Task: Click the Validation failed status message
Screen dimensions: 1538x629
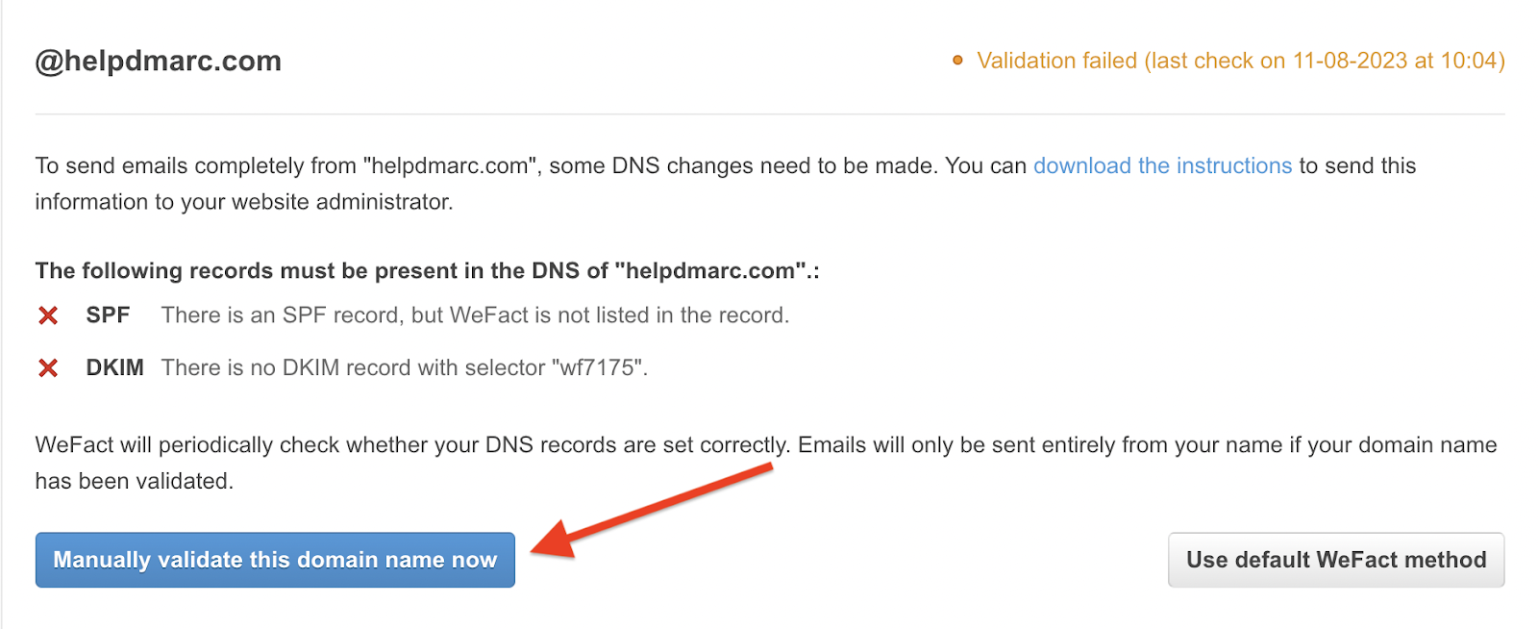Action: tap(1057, 60)
